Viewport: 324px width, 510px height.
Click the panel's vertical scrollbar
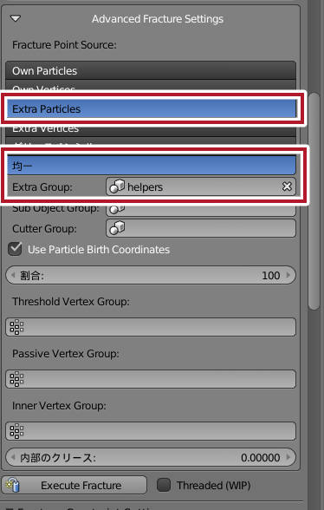314,200
